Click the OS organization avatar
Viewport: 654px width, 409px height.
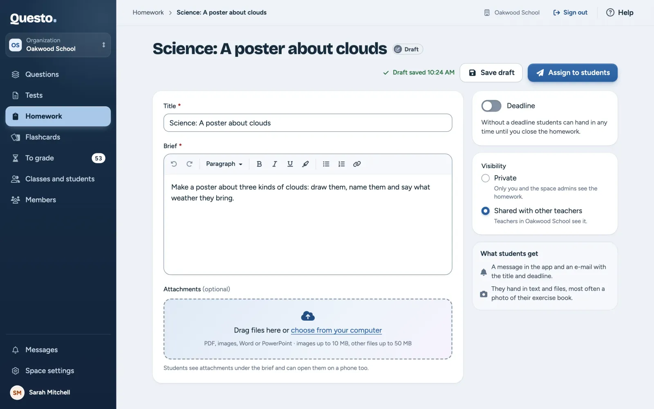point(16,45)
